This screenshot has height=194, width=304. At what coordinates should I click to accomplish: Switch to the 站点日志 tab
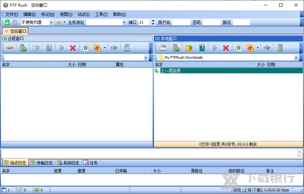pos(15,163)
